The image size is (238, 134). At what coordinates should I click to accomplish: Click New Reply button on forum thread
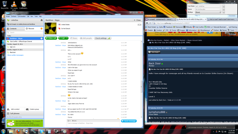pos(154,52)
